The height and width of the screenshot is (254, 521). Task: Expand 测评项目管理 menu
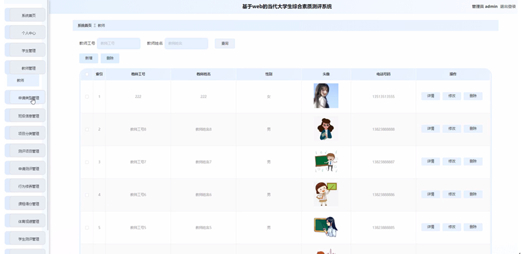(26, 151)
